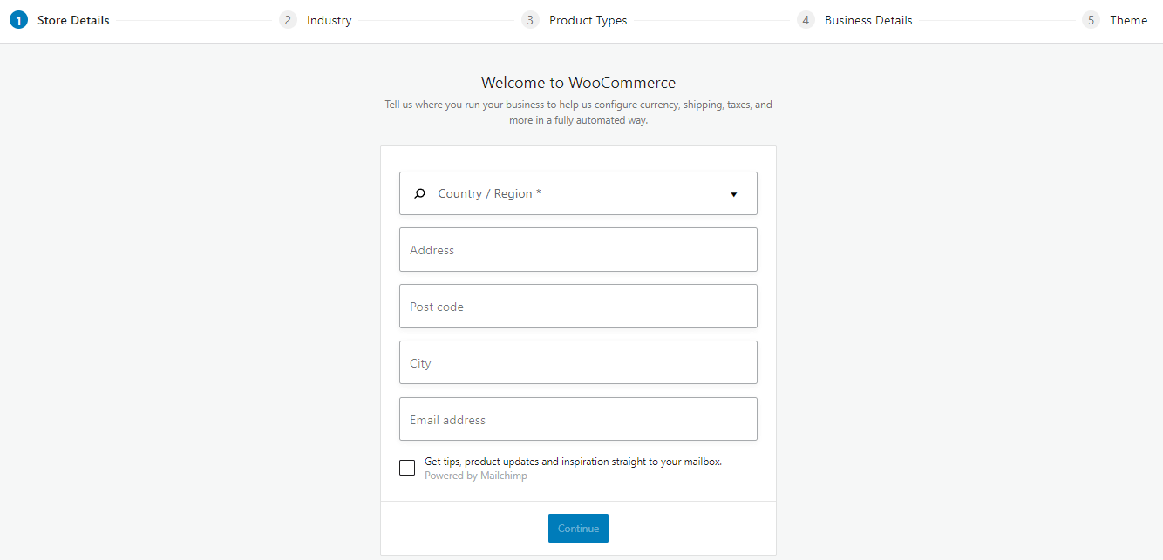Click the City input field
This screenshot has height=560, width=1163.
point(578,362)
